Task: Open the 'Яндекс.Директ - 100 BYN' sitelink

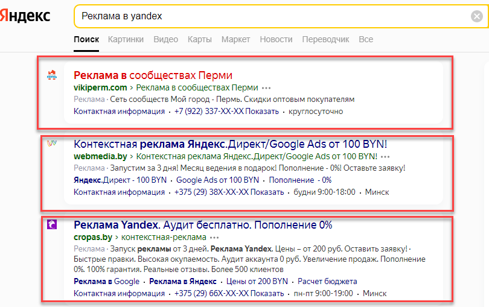Action: (120, 180)
